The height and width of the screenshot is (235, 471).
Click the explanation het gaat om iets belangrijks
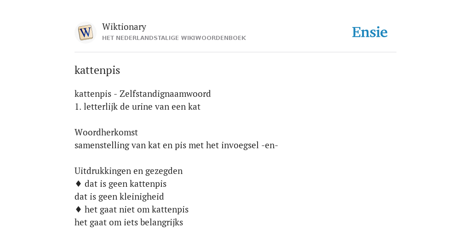129,223
